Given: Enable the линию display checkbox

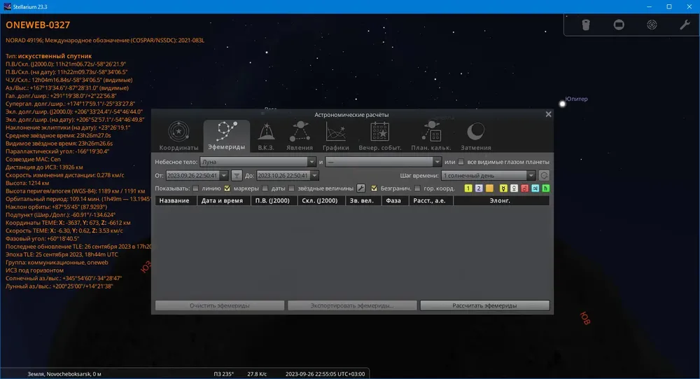Looking at the screenshot, I should [x=195, y=188].
